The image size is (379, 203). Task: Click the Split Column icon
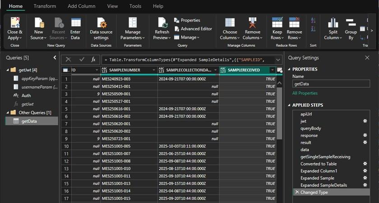click(333, 23)
